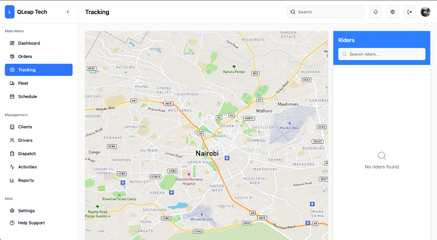Open the Dashboard menu item
The width and height of the screenshot is (437, 240).
click(29, 43)
